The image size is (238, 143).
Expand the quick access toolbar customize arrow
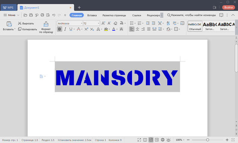65,15
